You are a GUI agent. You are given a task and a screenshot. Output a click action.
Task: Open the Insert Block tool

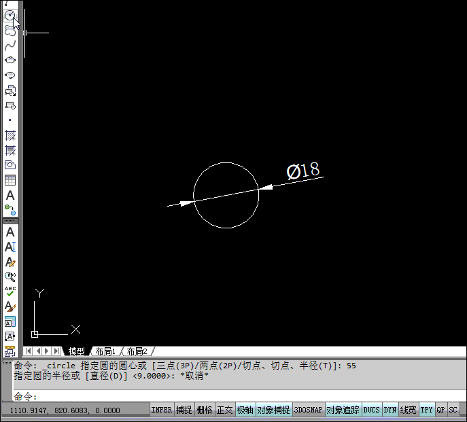(x=10, y=90)
